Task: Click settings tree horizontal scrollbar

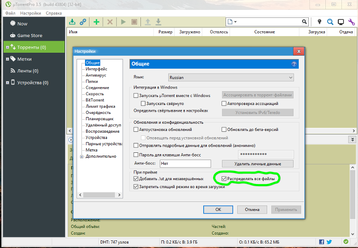Action: [x=99, y=195]
